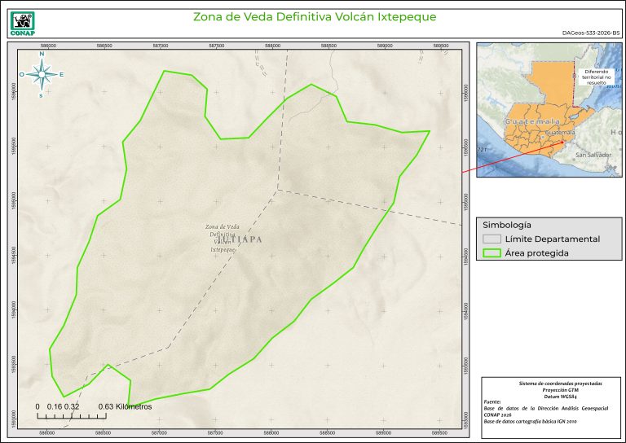
Task: Select the green Área protegida legend symbol
Action: point(491,253)
